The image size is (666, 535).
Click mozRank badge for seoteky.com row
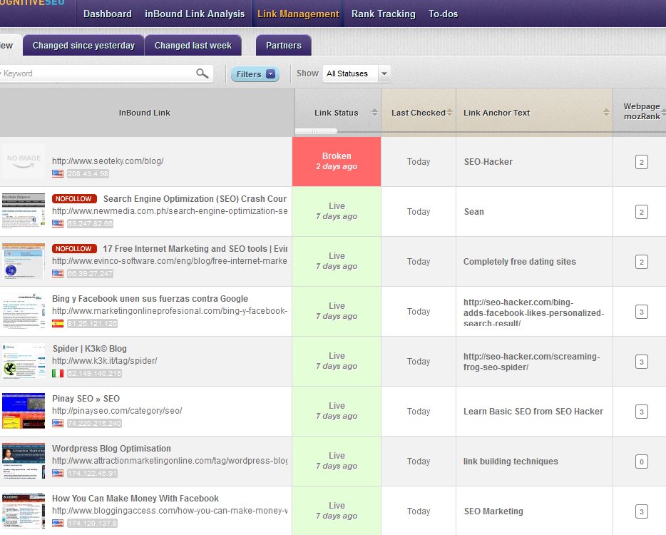click(x=641, y=163)
